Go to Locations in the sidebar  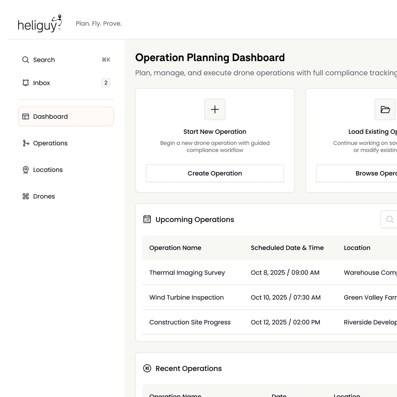(x=48, y=170)
